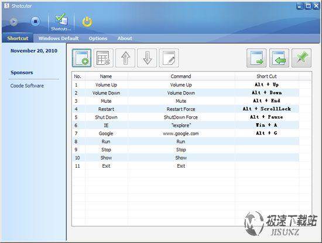Click the ShutDown Force command cell
The width and height of the screenshot is (322, 243).
[181, 117]
